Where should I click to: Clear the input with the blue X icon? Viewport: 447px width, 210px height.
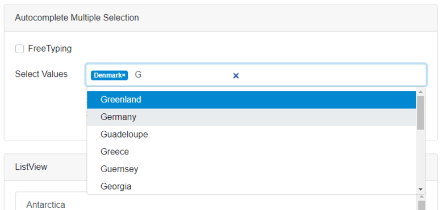[236, 76]
